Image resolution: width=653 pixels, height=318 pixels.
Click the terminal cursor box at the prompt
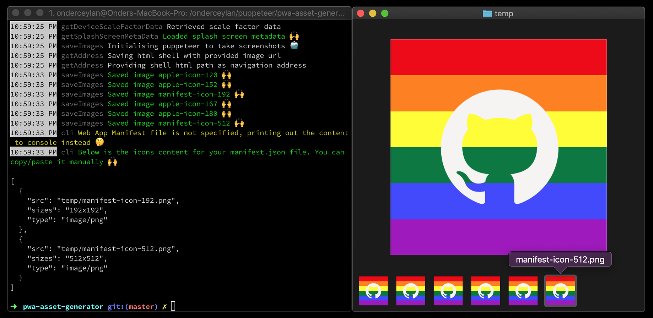pyautogui.click(x=173, y=306)
